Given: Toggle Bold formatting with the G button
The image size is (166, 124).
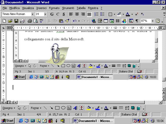Looking at the screenshot, I should pos(52,14).
